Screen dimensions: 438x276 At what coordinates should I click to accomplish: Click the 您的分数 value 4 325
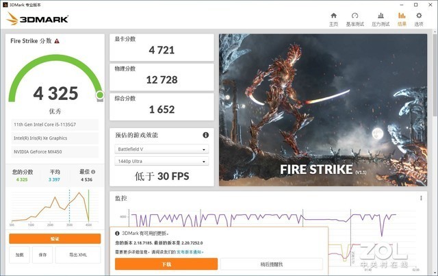tap(22, 179)
